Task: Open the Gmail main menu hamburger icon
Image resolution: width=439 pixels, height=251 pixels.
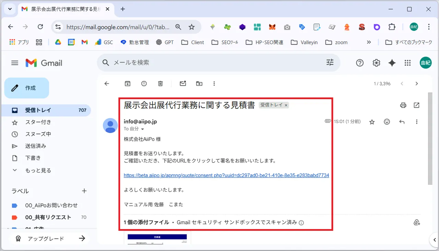Action: [x=15, y=63]
